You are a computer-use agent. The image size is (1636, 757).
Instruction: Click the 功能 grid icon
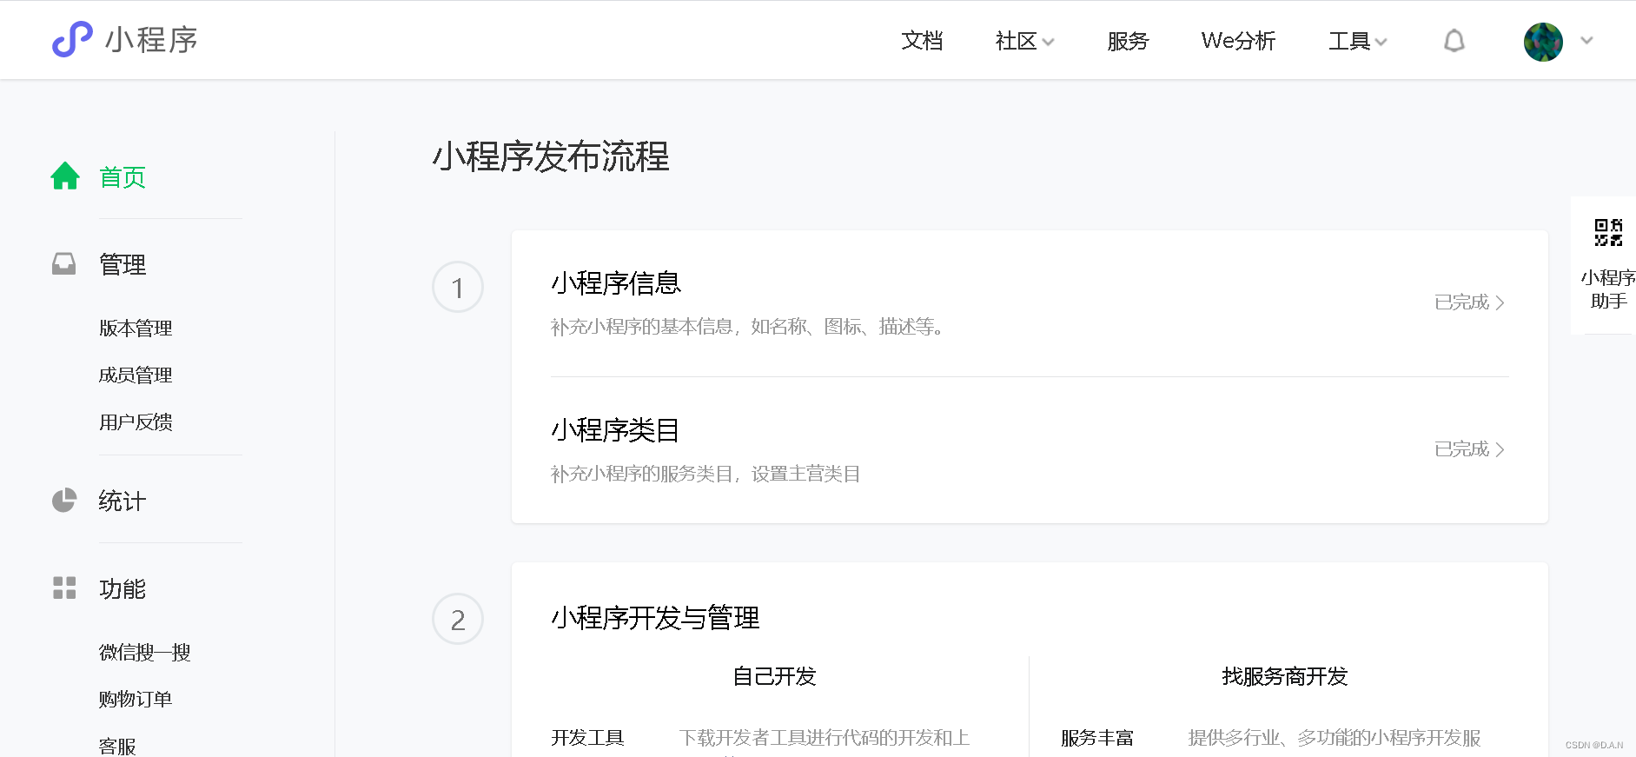coord(64,588)
